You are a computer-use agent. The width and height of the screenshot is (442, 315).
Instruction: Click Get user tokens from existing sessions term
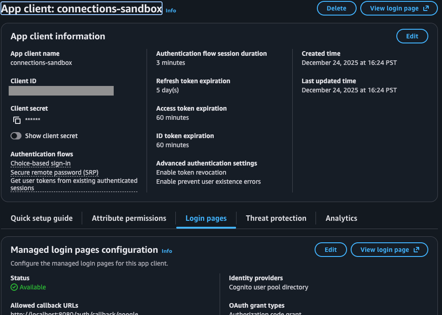[x=74, y=184]
